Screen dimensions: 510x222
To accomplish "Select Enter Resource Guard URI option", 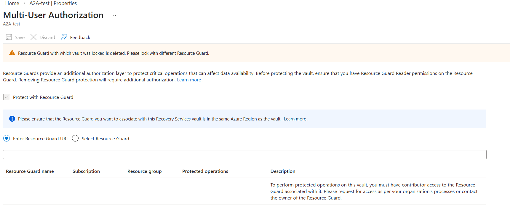I will tap(7, 139).
